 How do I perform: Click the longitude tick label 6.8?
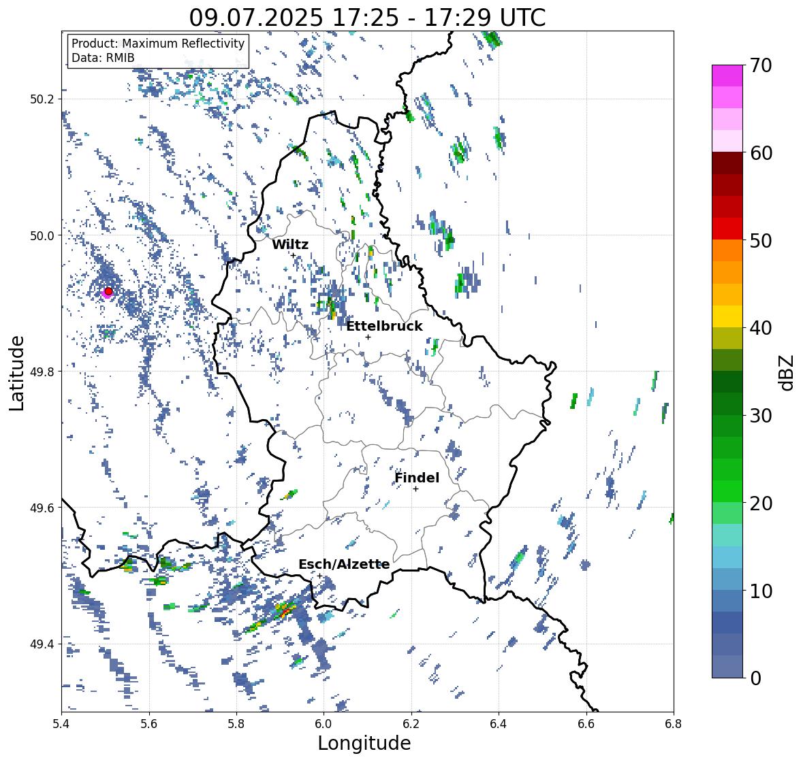pos(674,723)
